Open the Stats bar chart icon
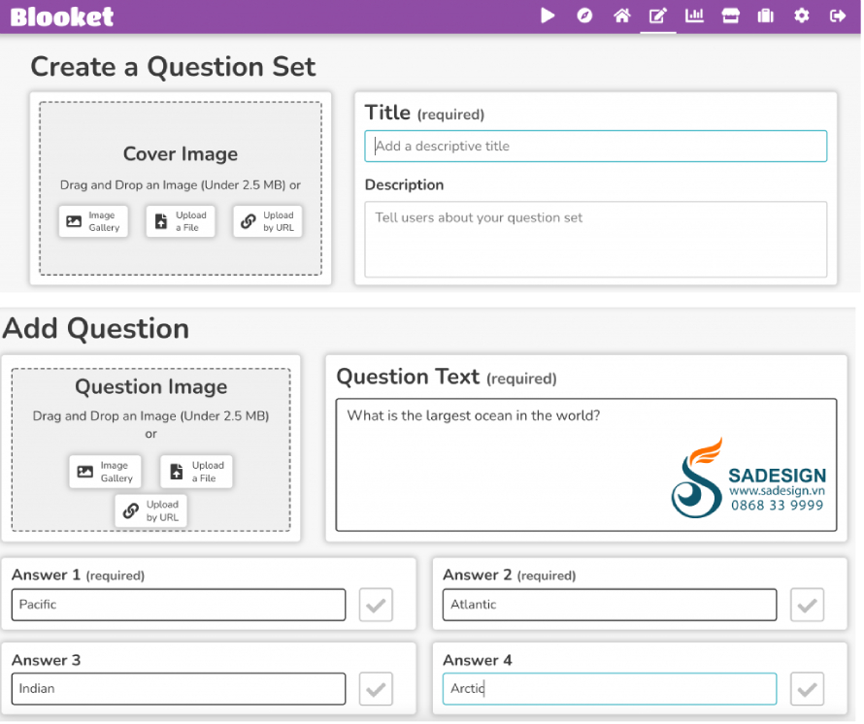This screenshot has height=724, width=864. coord(694,16)
